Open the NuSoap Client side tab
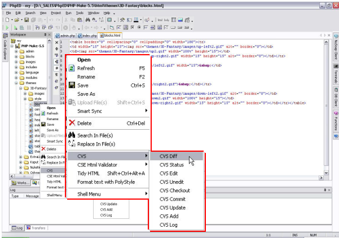The height and width of the screenshot is (238, 339). [336, 47]
